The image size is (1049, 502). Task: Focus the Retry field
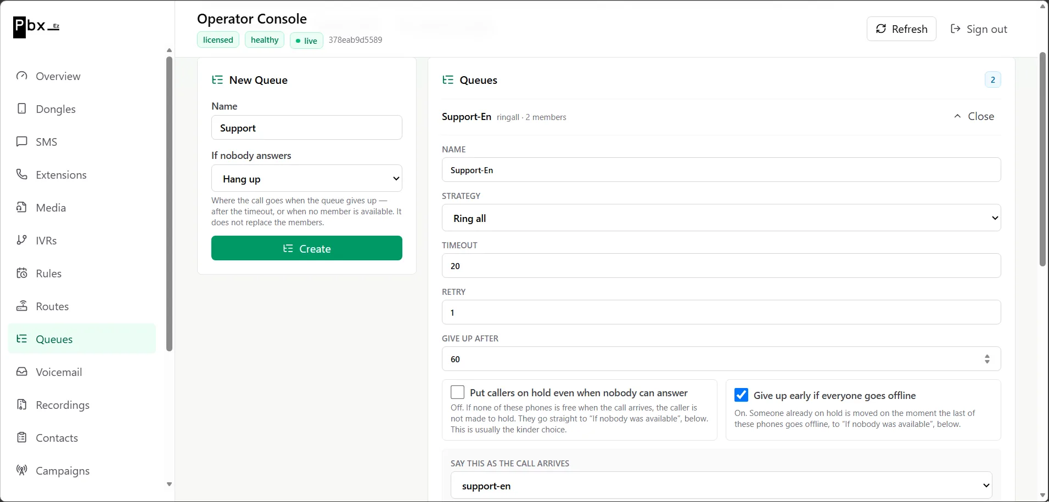coord(721,312)
